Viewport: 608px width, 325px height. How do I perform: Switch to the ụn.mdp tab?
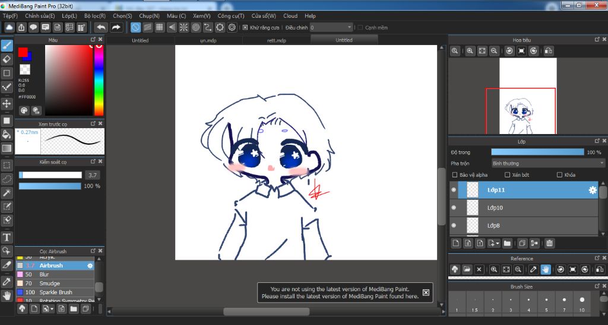point(208,40)
